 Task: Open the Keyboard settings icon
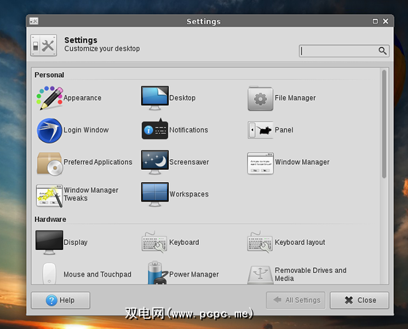point(154,242)
